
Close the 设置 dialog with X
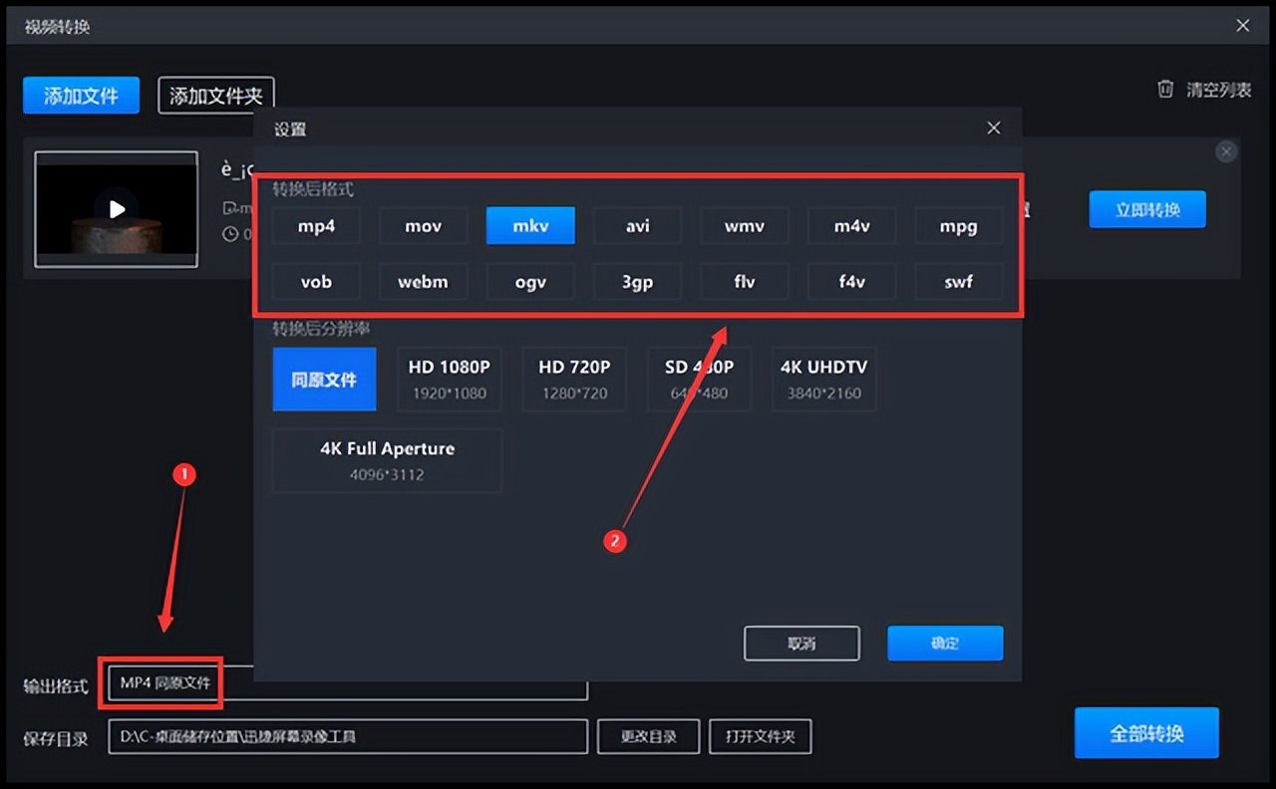[x=993, y=129]
